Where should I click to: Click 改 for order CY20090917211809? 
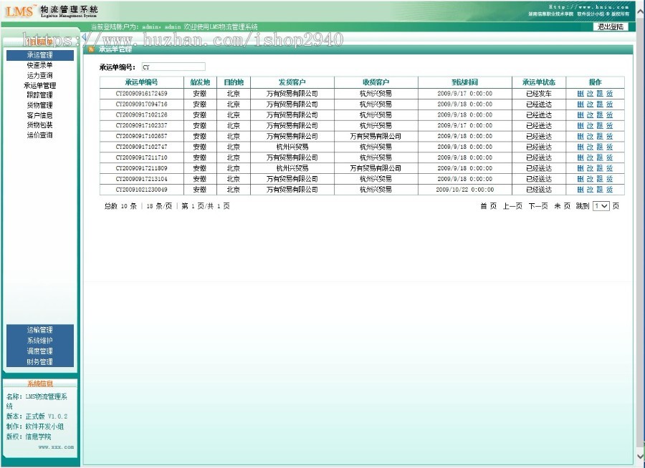click(590, 168)
